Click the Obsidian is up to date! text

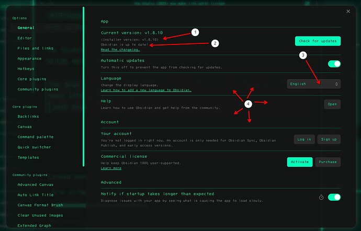tap(125, 44)
